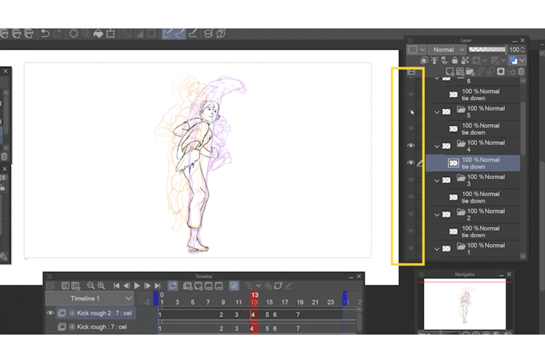Open the help question mark icon
This screenshot has width=545, height=363.
coord(221,34)
